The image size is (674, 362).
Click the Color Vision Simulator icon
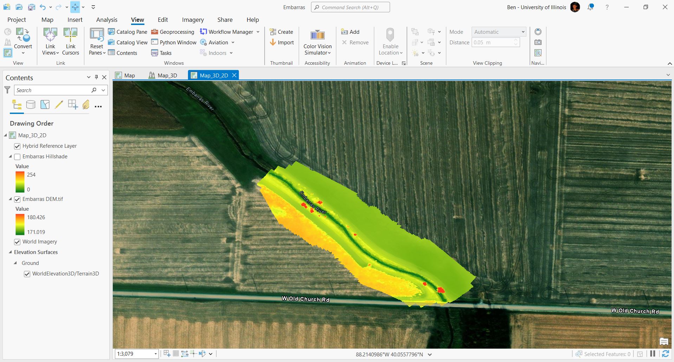(x=317, y=35)
